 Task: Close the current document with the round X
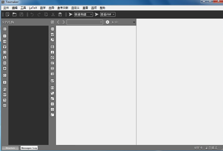[107, 22]
